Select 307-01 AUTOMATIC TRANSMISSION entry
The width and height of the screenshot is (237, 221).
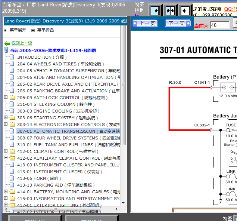click(x=68, y=131)
